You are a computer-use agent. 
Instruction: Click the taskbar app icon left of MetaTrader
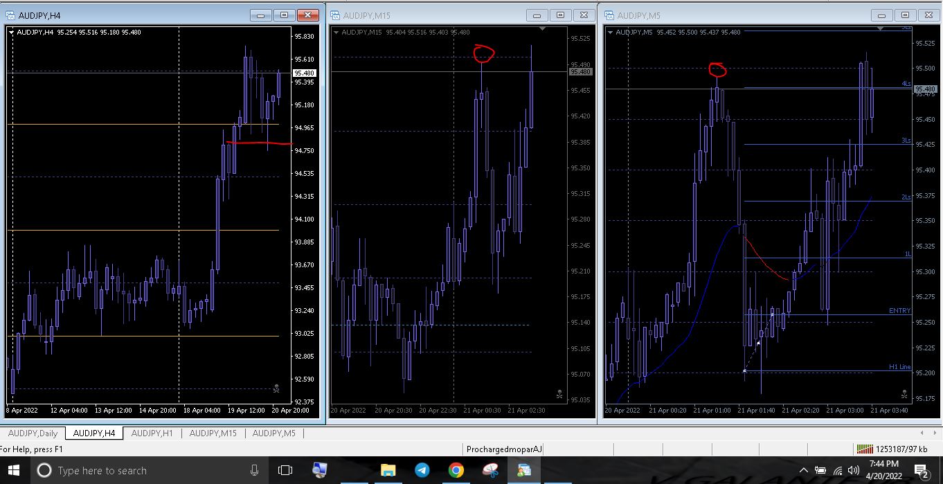[x=490, y=470]
